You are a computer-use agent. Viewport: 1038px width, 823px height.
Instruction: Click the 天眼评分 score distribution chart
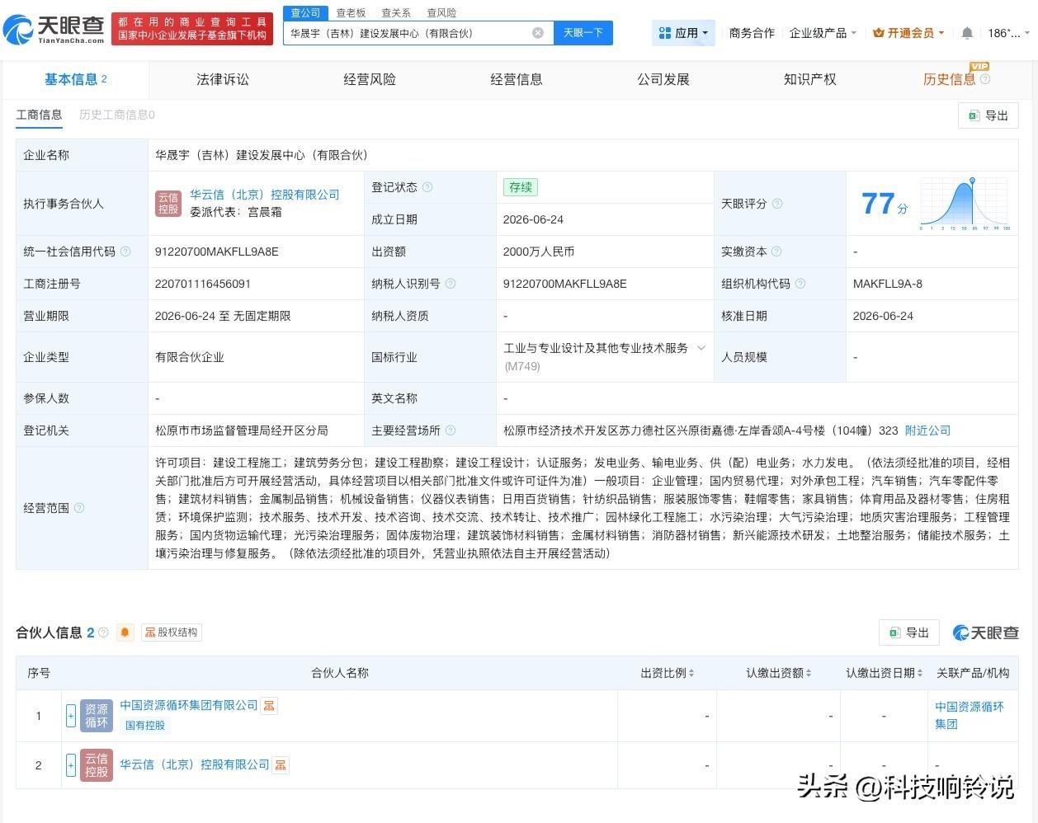click(x=965, y=203)
